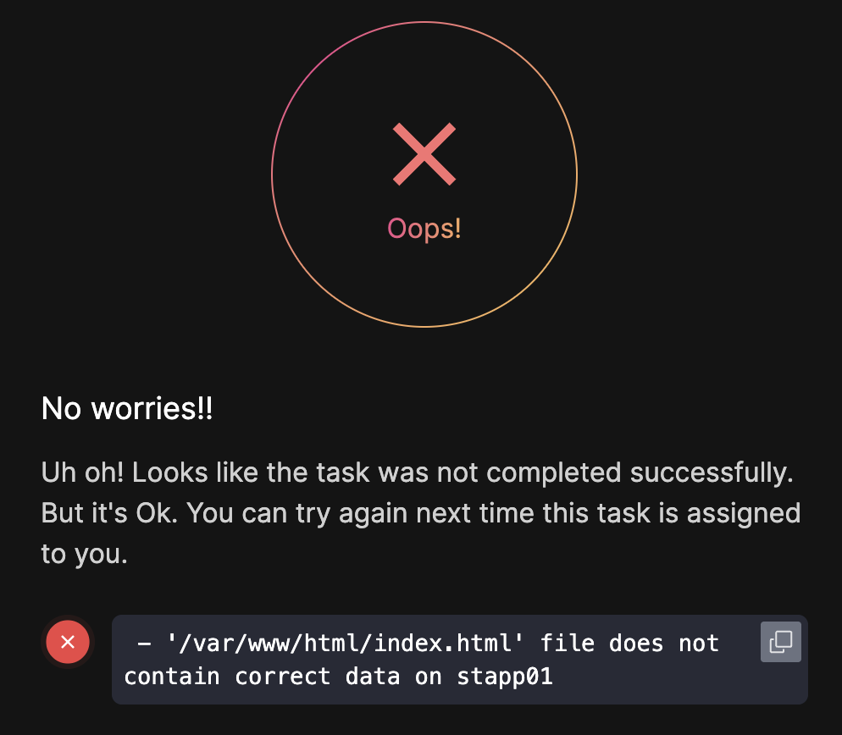The height and width of the screenshot is (735, 842).
Task: Click the "No worries!!" heading
Action: tap(127, 410)
